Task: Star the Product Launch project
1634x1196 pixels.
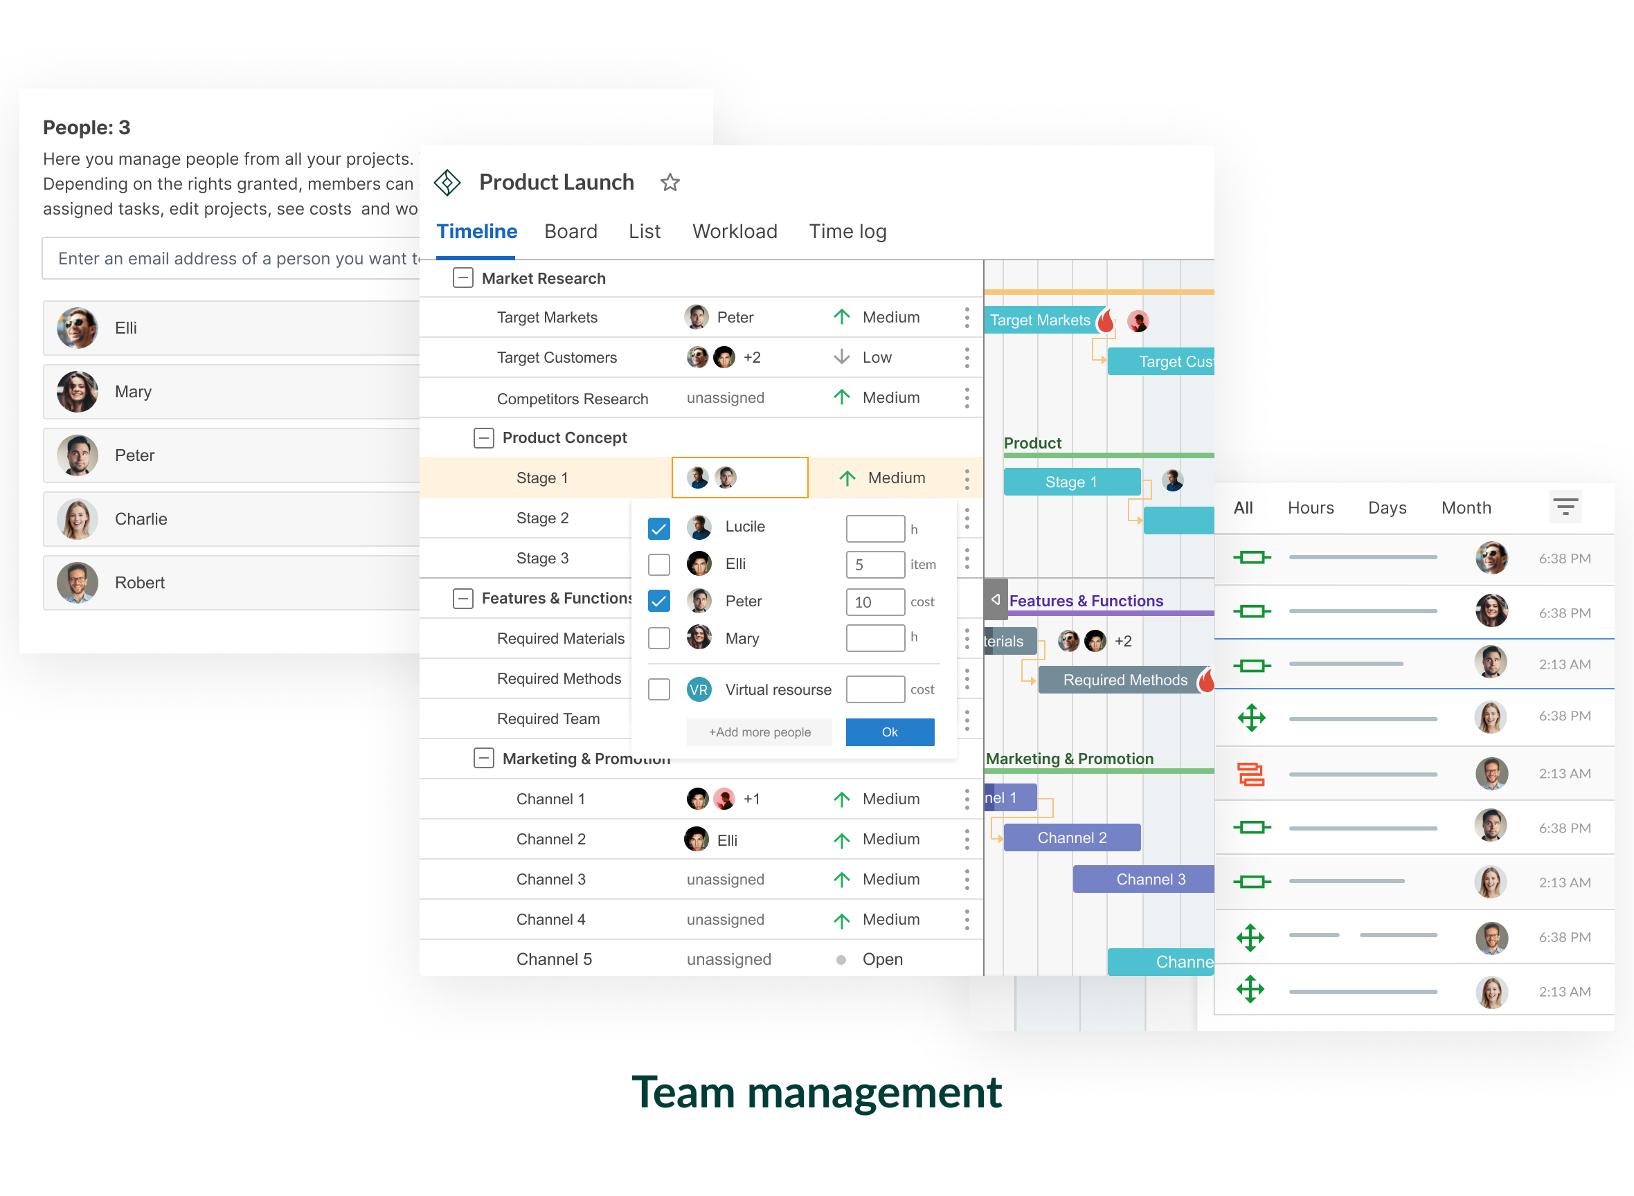Action: tap(670, 183)
